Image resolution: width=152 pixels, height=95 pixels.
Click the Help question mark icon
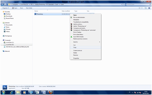(149, 8)
